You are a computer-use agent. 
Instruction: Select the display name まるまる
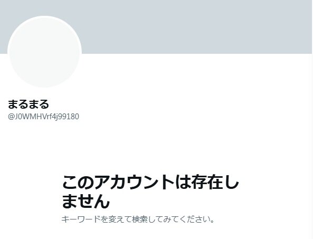click(x=28, y=104)
